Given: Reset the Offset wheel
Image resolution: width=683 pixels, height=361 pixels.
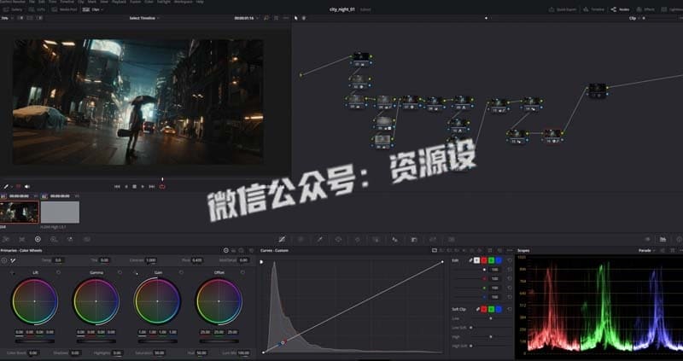Looking at the screenshot, I should [242, 272].
